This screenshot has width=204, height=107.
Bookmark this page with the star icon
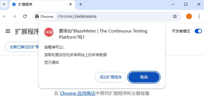click(175, 16)
